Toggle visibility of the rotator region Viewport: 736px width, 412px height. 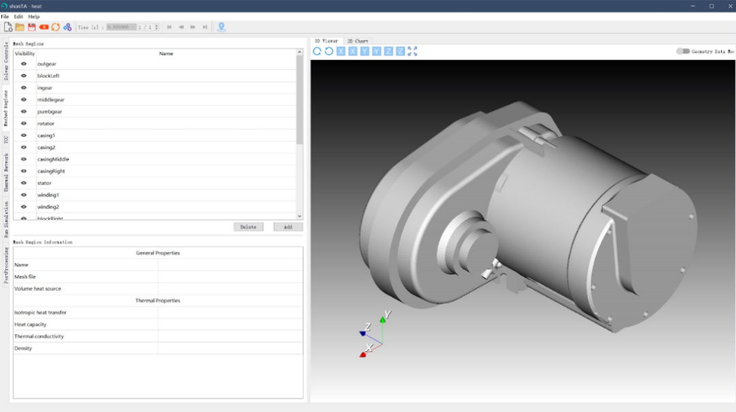(24, 123)
